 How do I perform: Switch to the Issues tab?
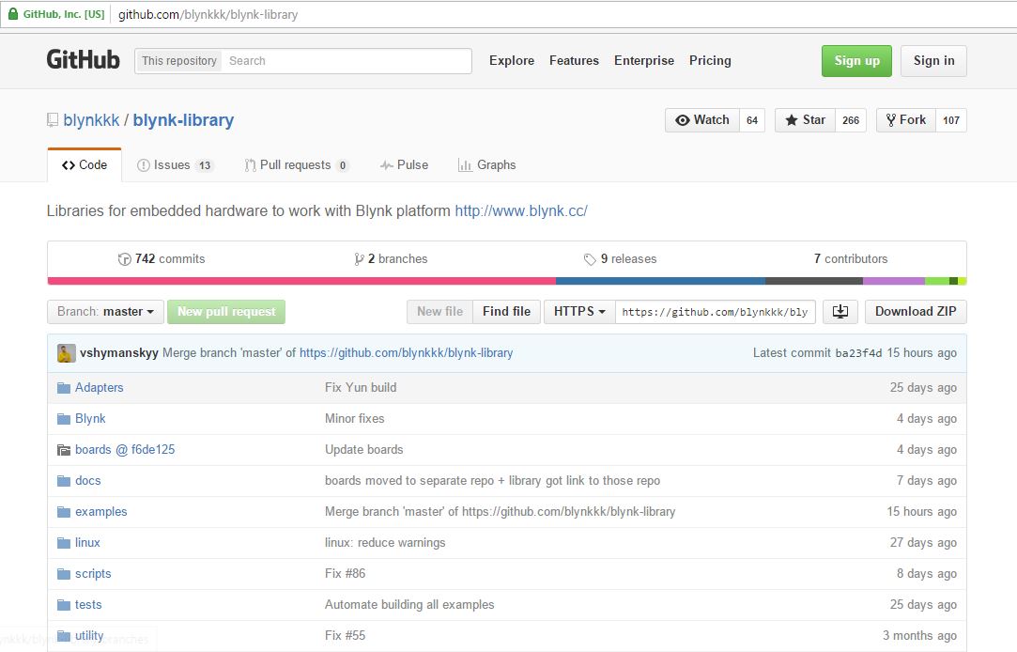(175, 164)
